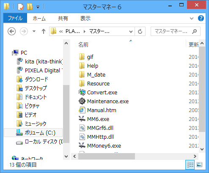The width and height of the screenshot is (209, 173).
Task: Click the Forward navigation button
Action: [x=24, y=31]
